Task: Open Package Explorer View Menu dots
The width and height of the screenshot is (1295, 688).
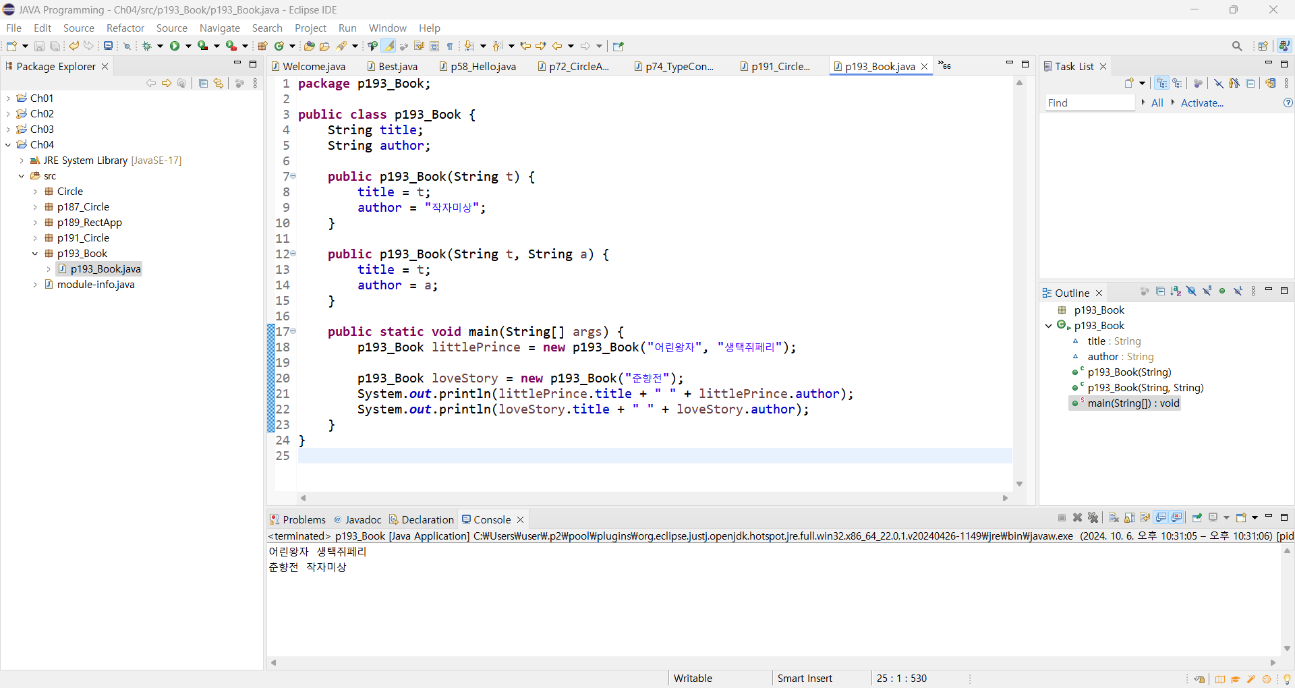Action: pos(255,83)
